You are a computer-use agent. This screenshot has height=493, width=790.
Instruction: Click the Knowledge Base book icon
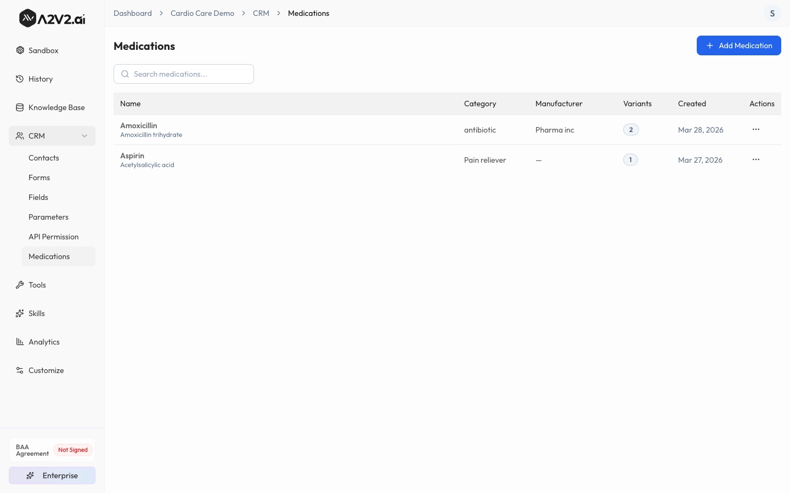[20, 107]
